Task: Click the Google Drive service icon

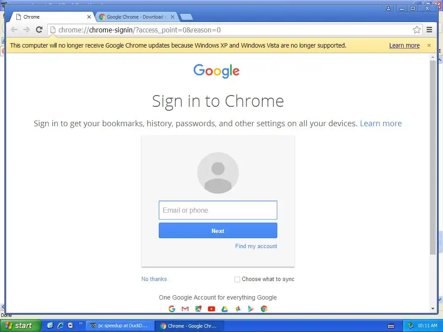Action: click(225, 309)
